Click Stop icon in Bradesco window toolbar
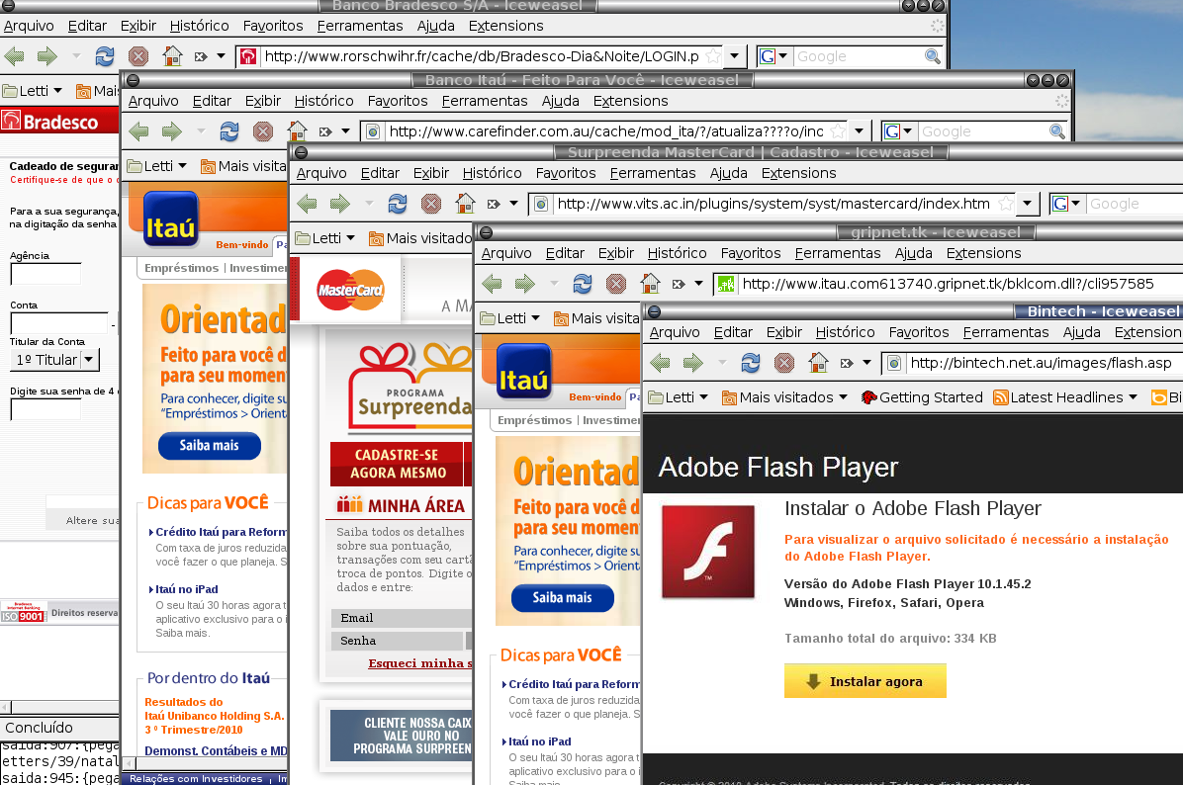The height and width of the screenshot is (785, 1183). (x=138, y=55)
